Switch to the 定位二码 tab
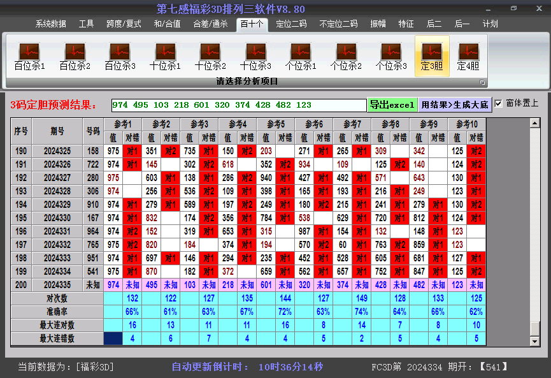This screenshot has height=378, width=551. tap(291, 24)
